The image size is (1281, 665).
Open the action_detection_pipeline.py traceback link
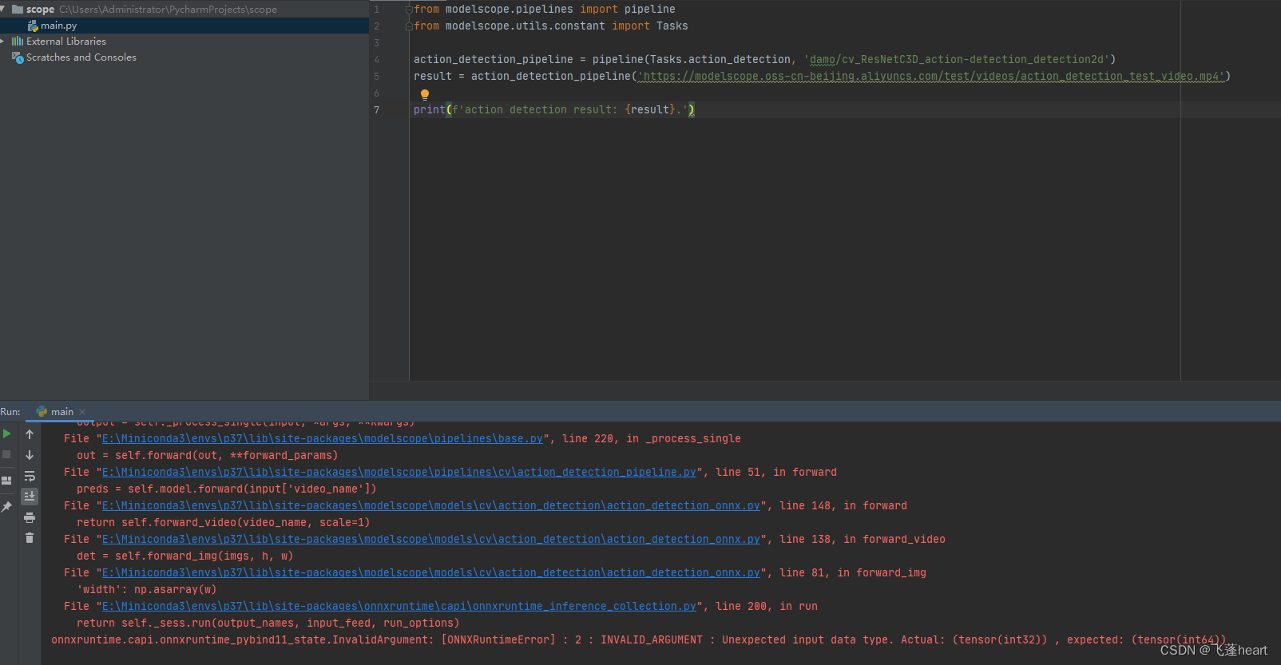point(399,473)
